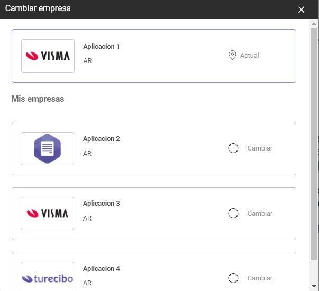The height and width of the screenshot is (291, 319).
Task: Select the Aplicacion 3 name text
Action: (x=102, y=204)
